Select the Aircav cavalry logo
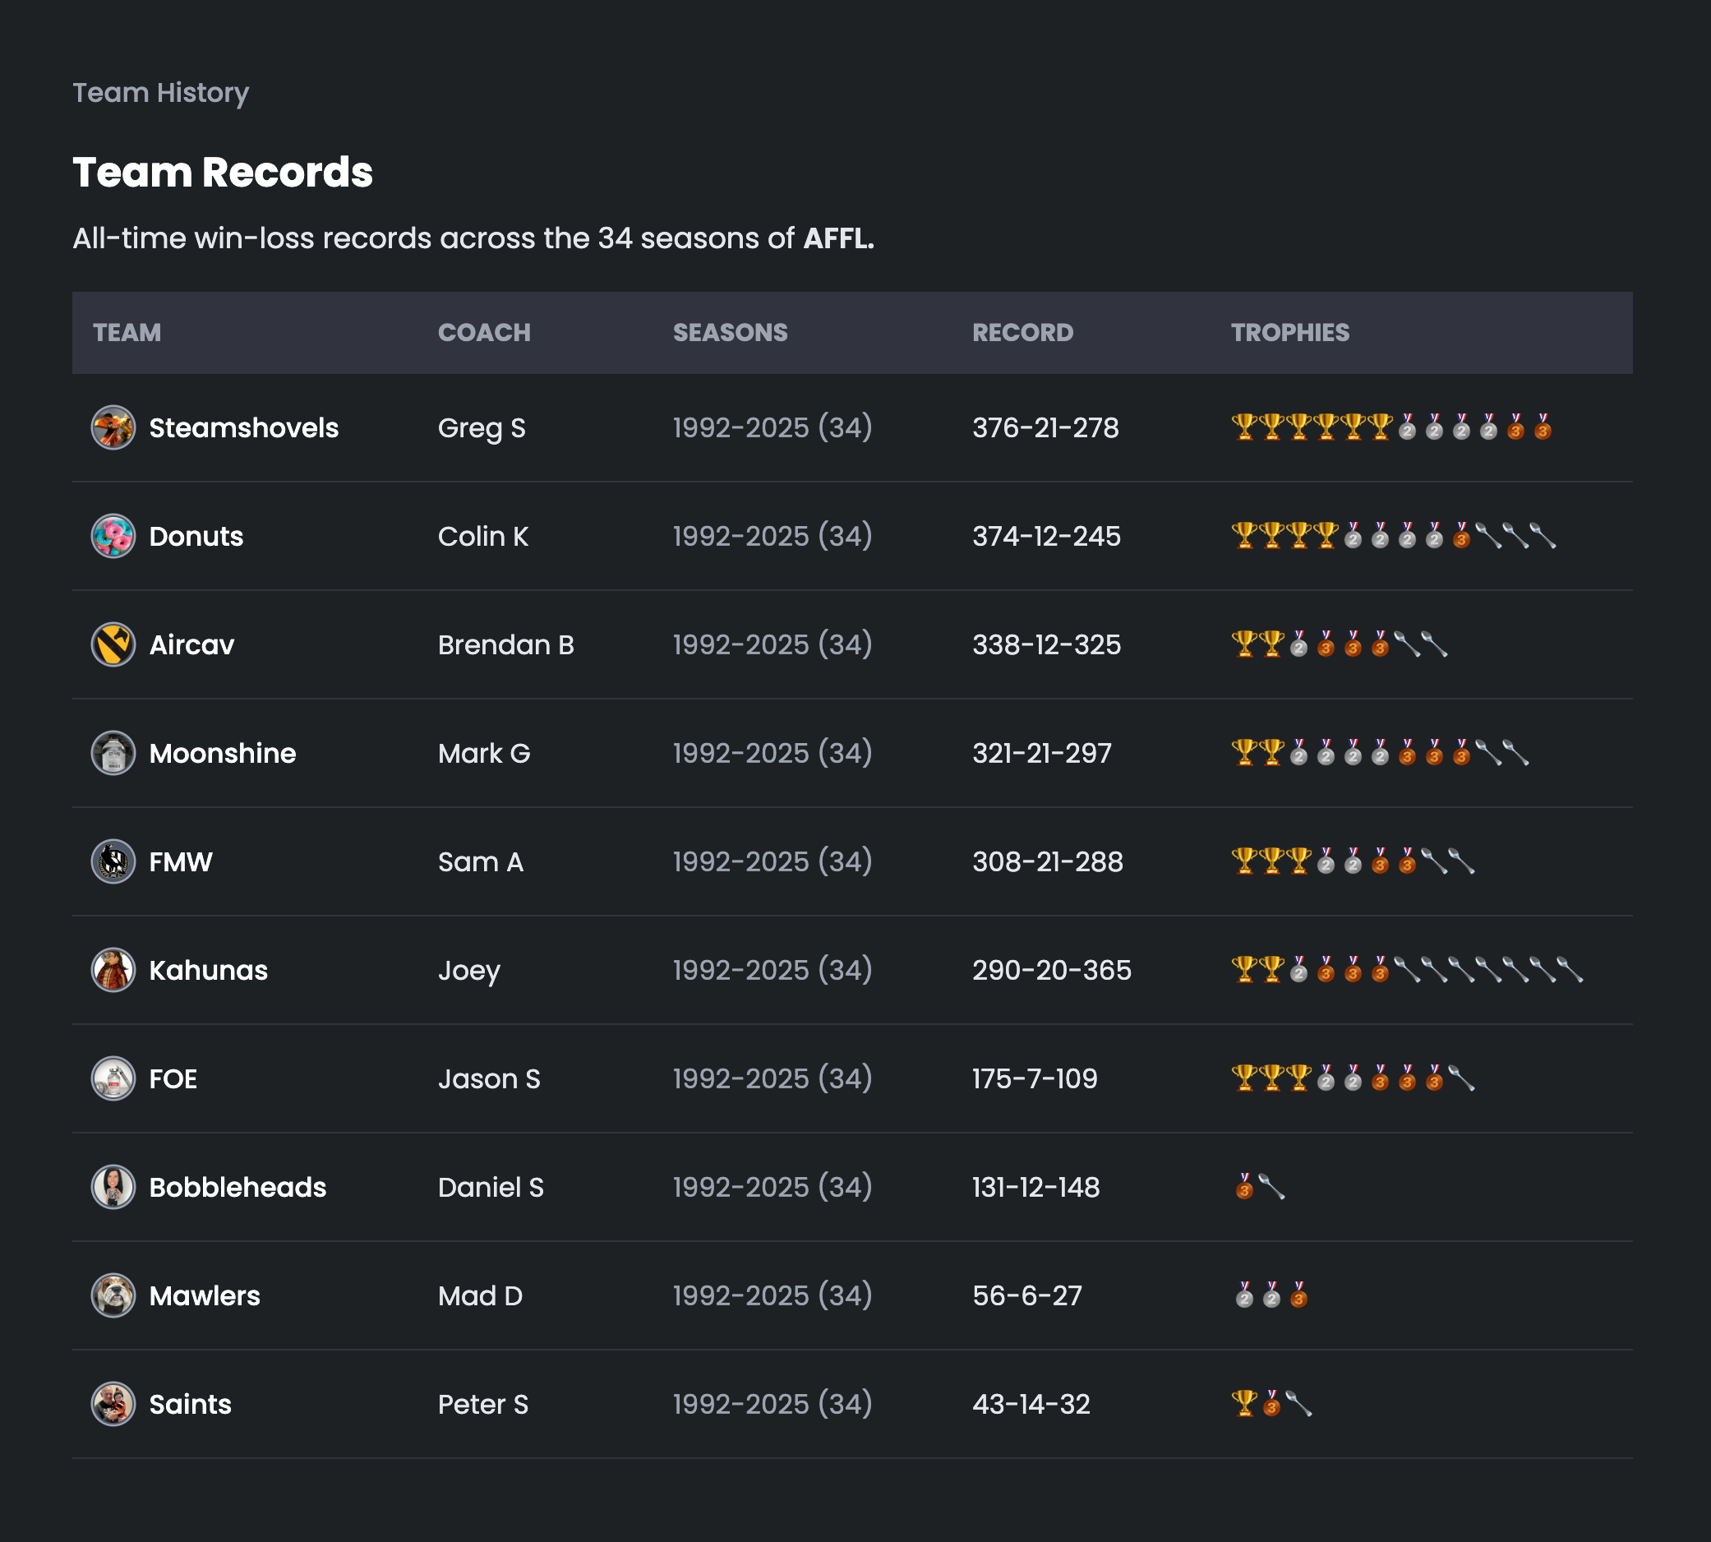The width and height of the screenshot is (1711, 1542). click(x=113, y=644)
